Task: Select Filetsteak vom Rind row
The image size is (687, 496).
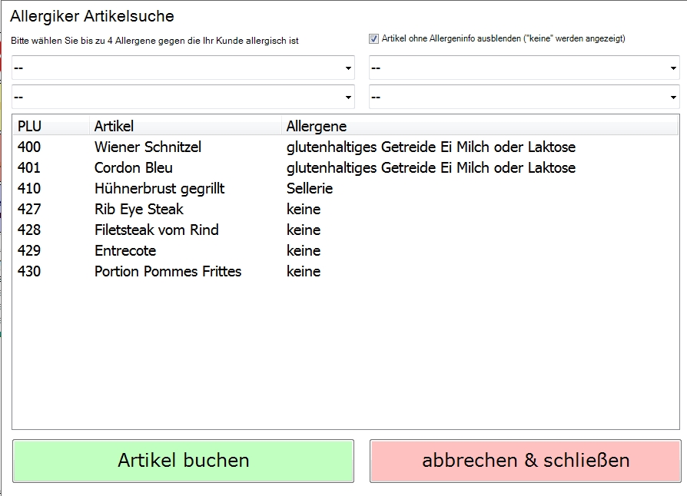Action: [346, 230]
